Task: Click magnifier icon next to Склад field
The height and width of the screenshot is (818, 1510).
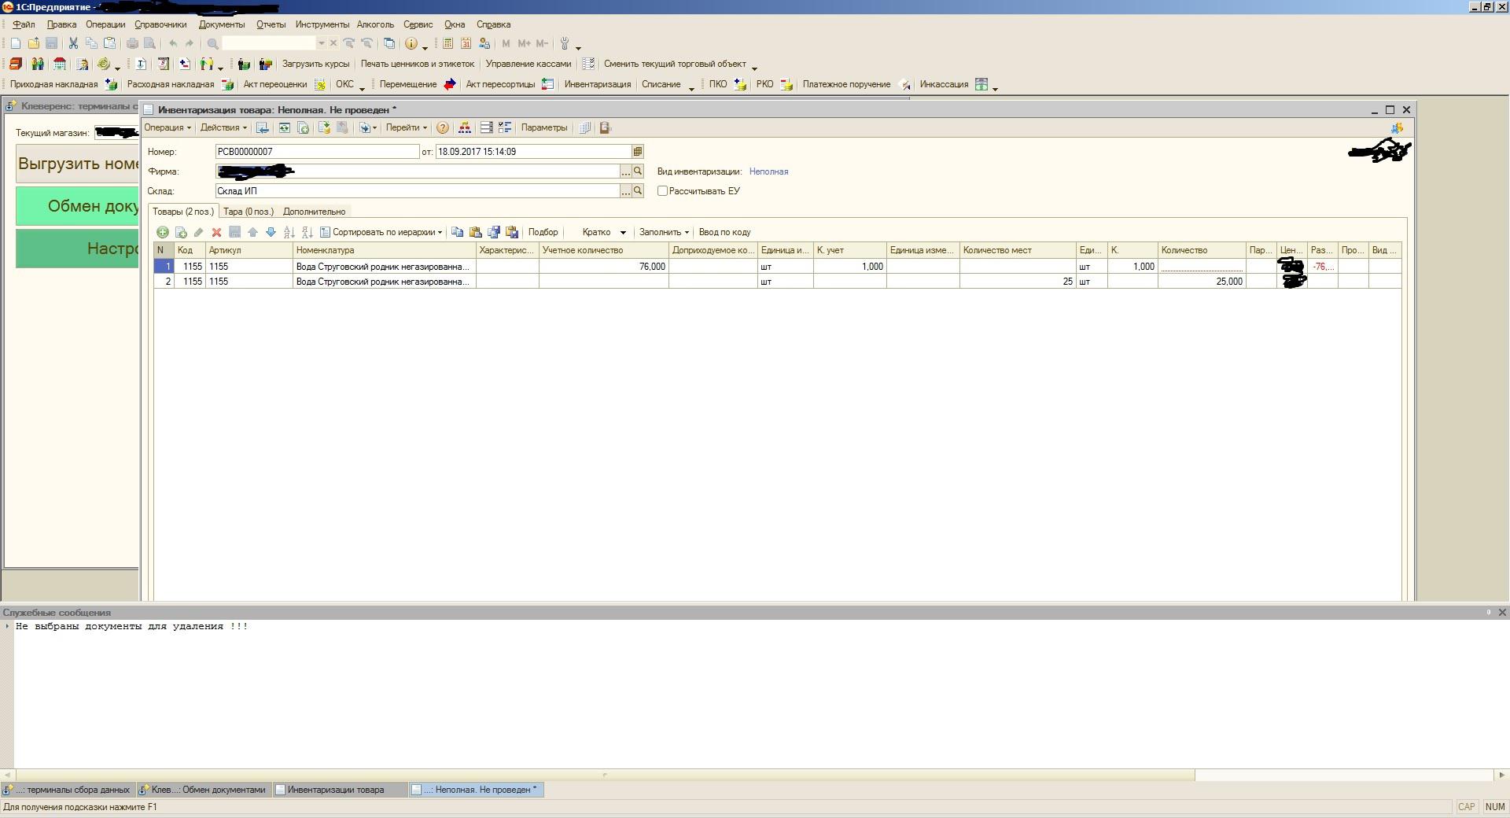Action: (x=638, y=190)
